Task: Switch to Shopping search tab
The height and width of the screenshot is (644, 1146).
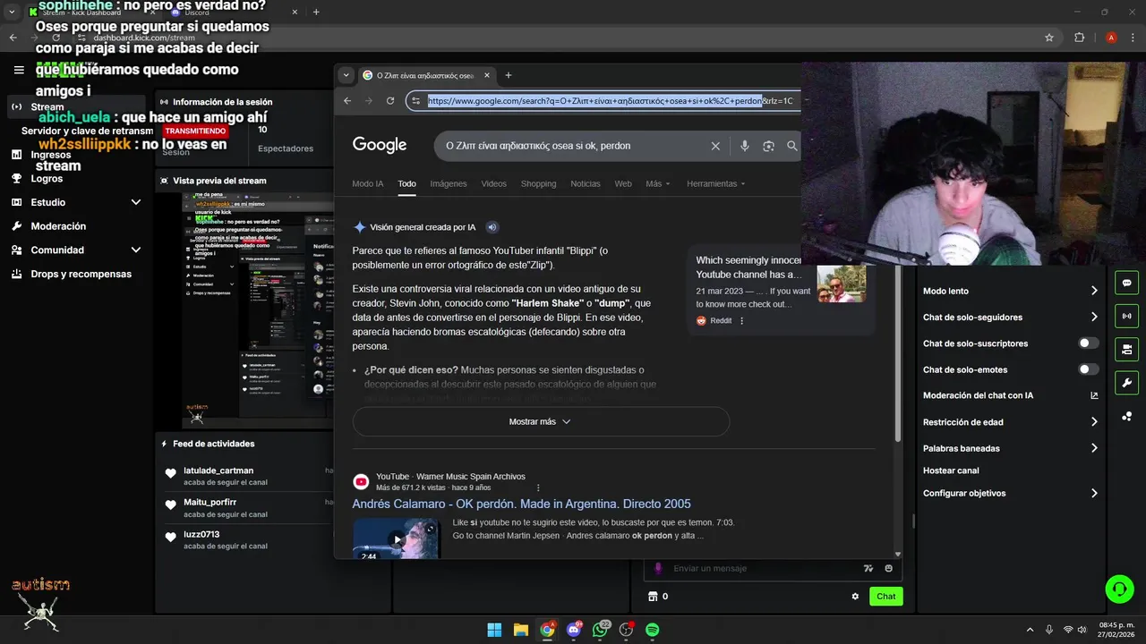Action: pos(539,183)
